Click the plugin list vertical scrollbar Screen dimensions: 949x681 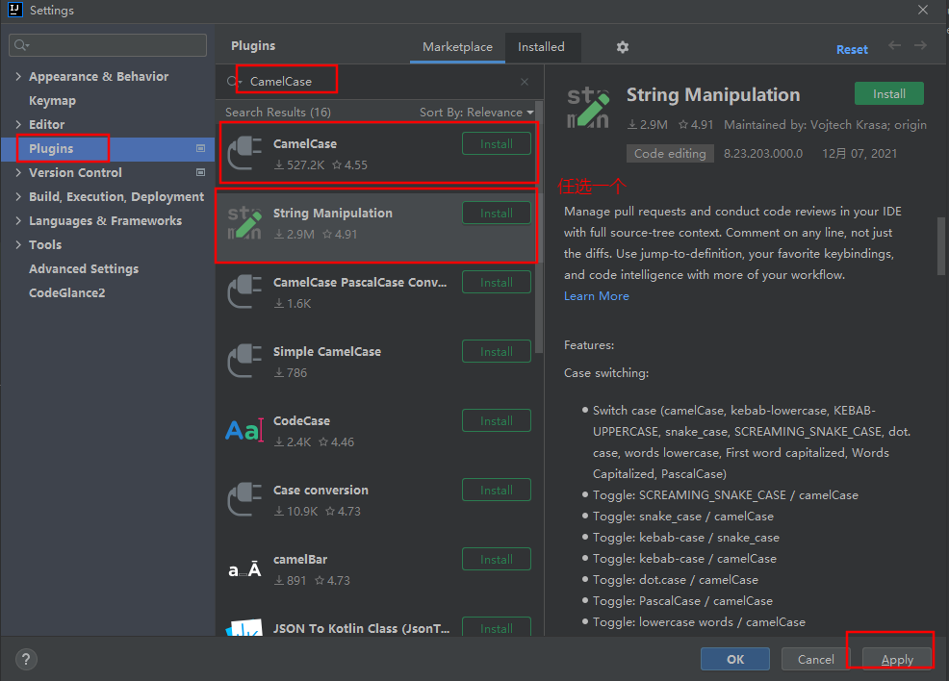pyautogui.click(x=539, y=229)
